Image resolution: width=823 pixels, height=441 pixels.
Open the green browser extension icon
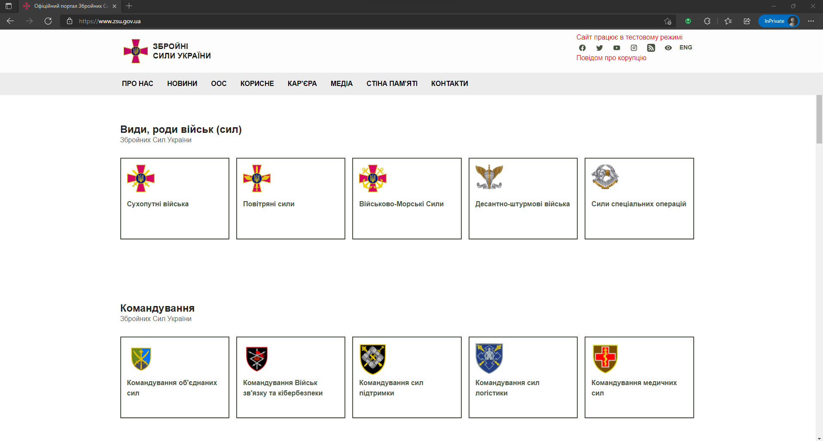pyautogui.click(x=688, y=21)
